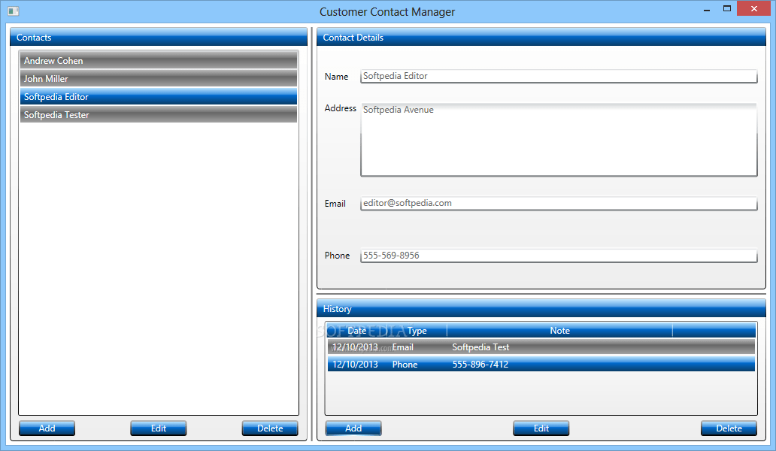776x451 pixels.
Task: Click Edit button under Contacts list
Action: point(159,428)
